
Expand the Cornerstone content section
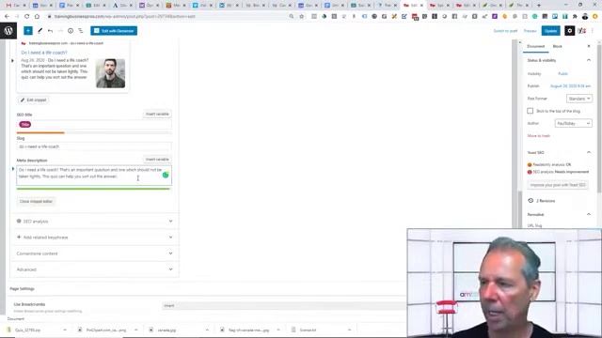94,253
